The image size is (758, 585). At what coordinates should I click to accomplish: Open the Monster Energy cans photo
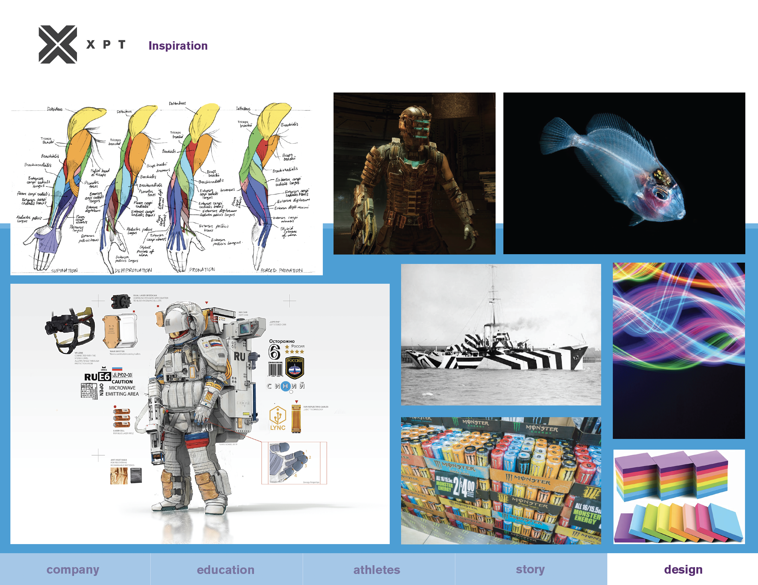point(500,480)
